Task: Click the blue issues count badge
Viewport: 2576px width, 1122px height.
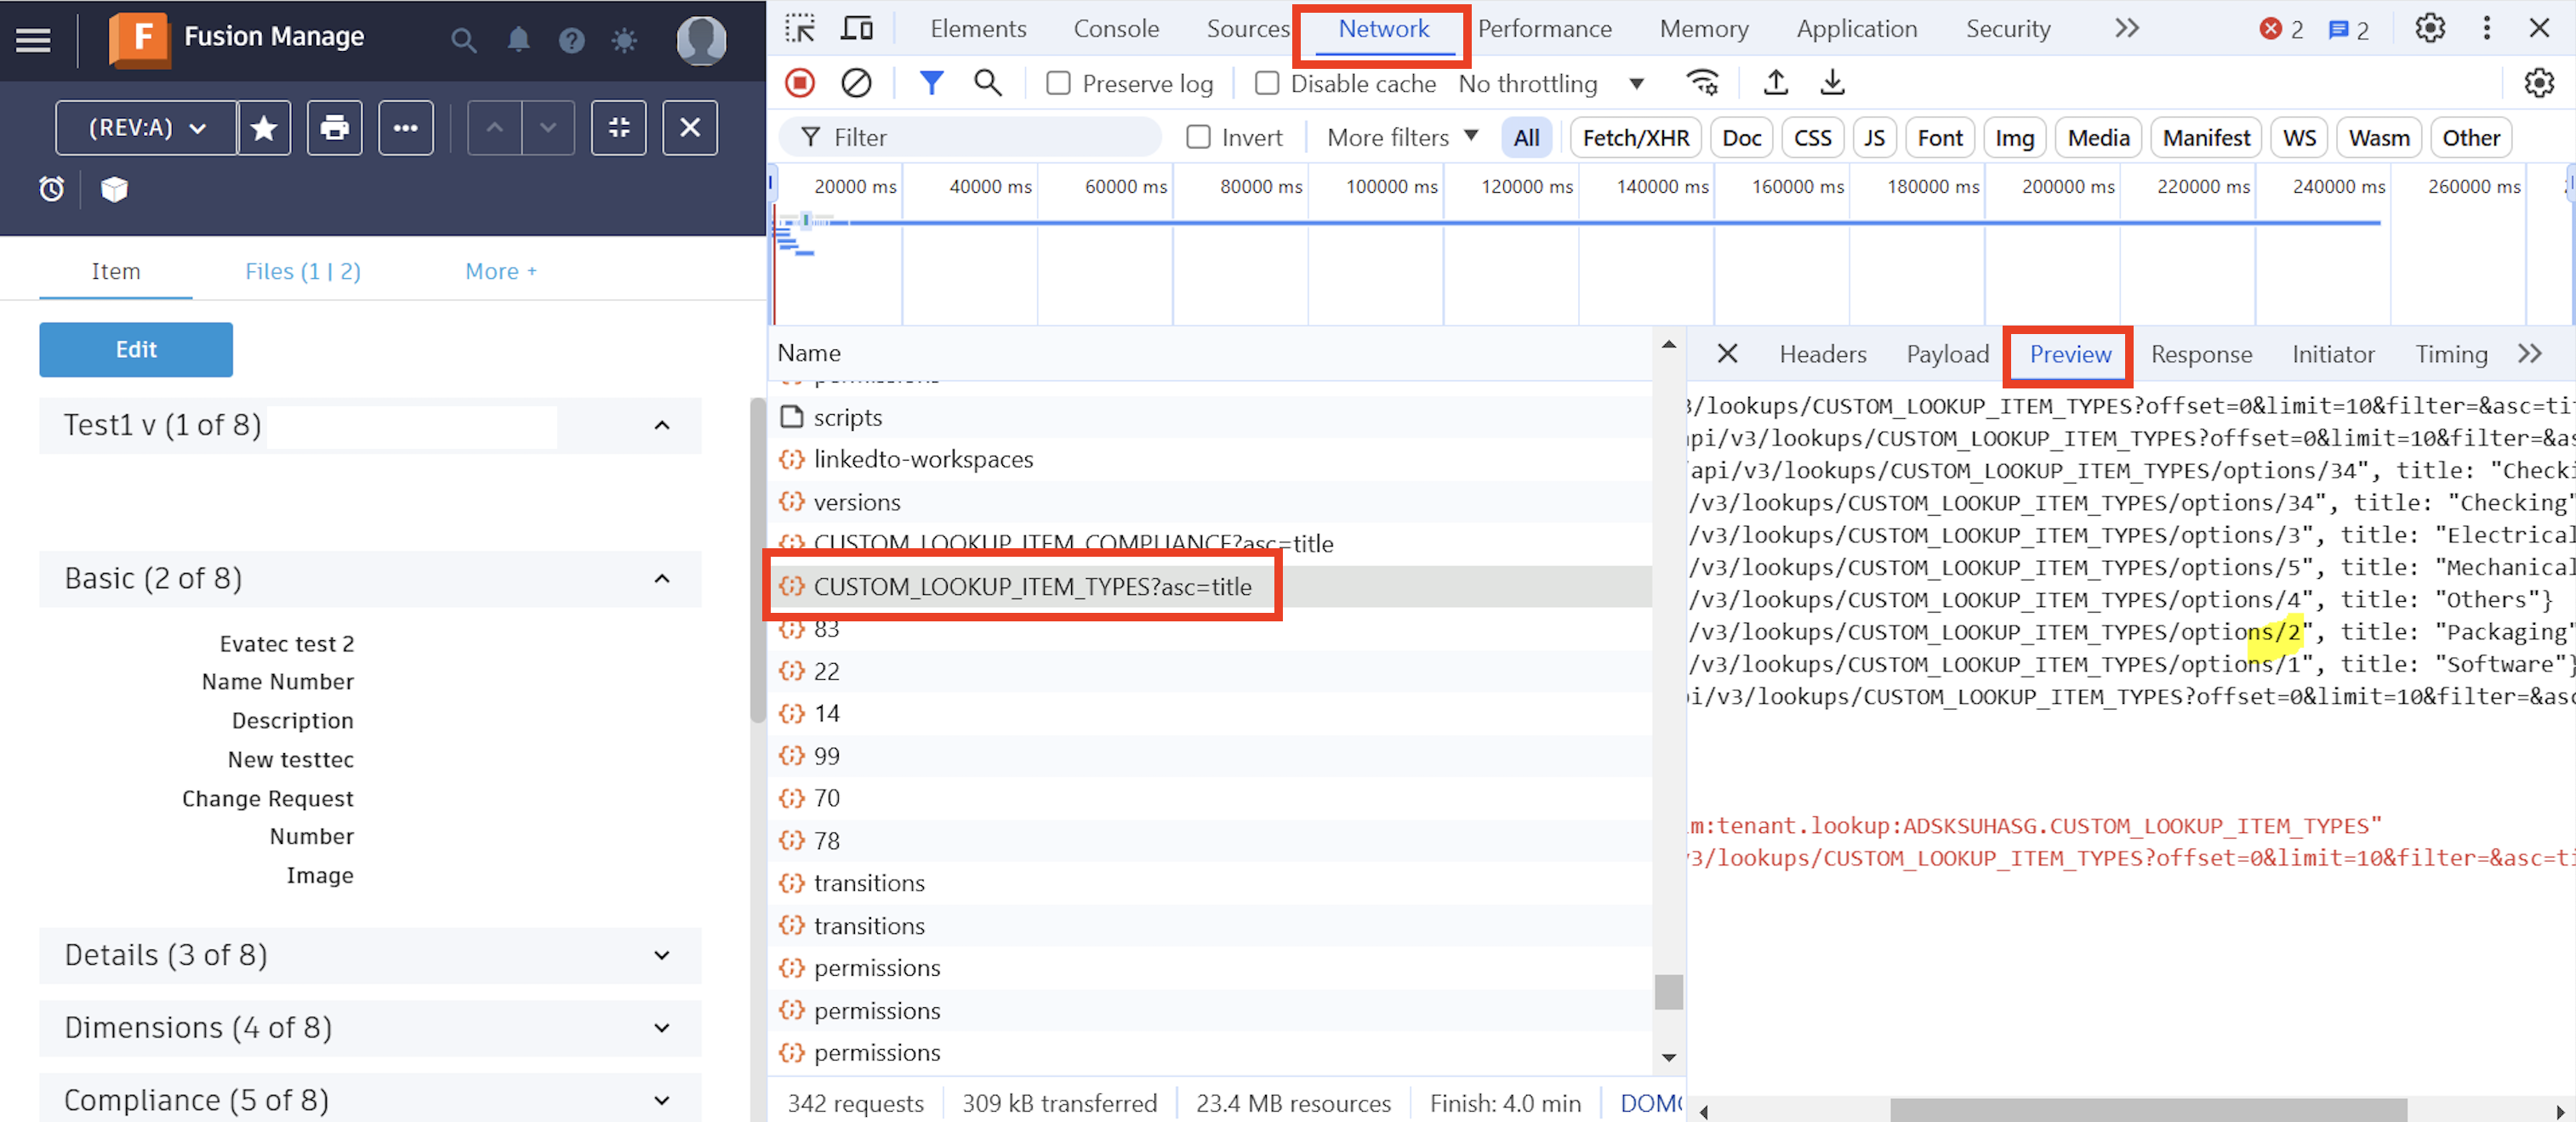Action: 2348,30
